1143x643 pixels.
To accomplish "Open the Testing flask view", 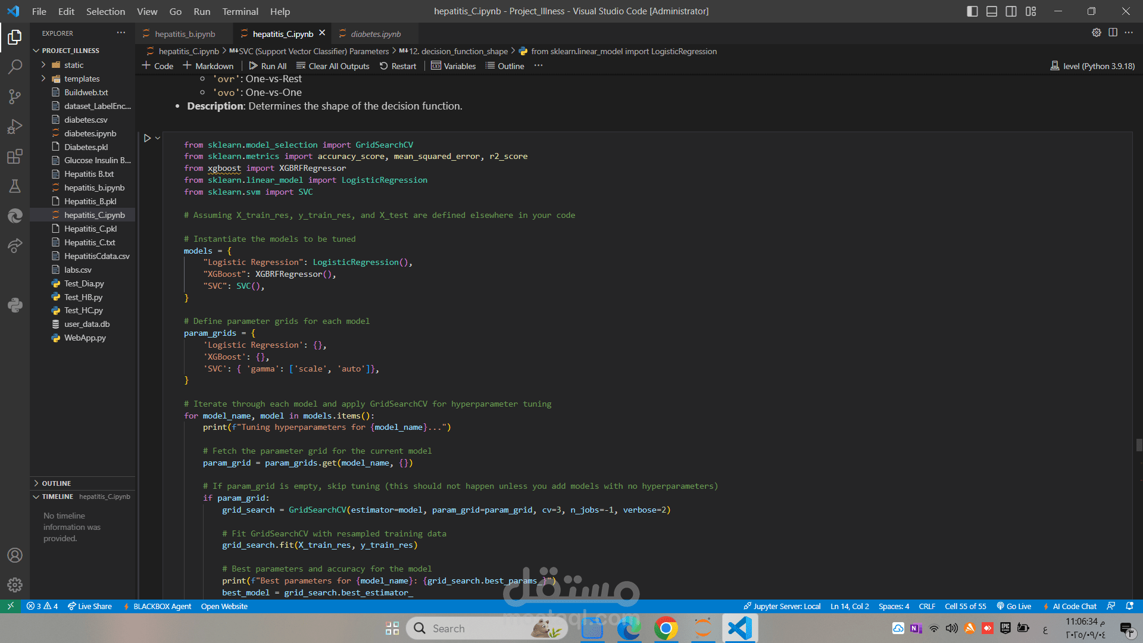I will click(x=15, y=186).
